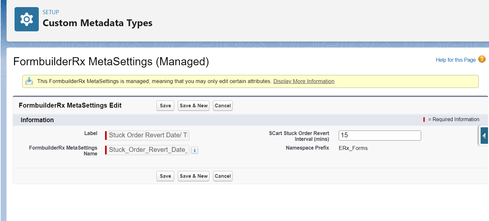Click the Setup gear icon
The height and width of the screenshot is (221, 489).
click(x=27, y=19)
